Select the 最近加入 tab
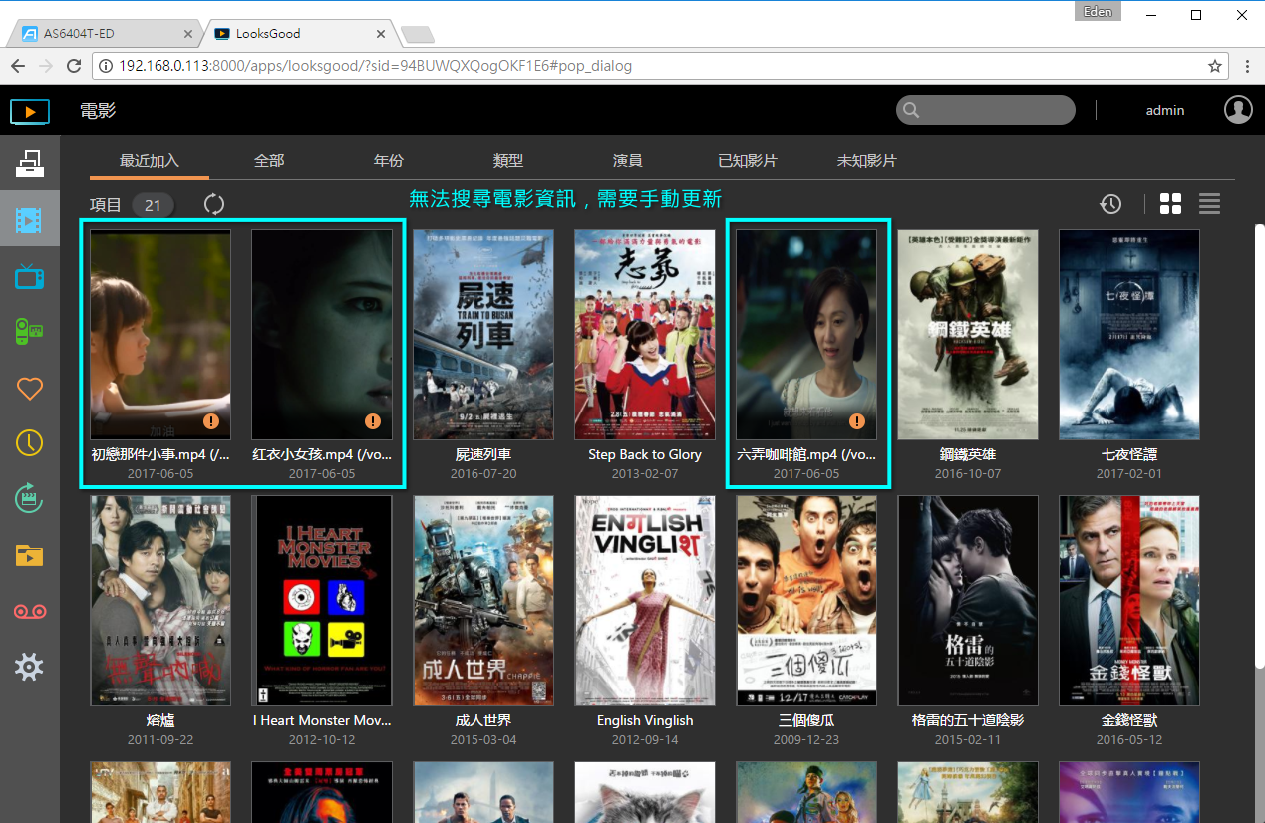This screenshot has height=823, width=1265. tap(150, 161)
